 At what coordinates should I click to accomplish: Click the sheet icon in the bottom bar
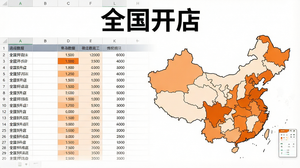coord(20,164)
